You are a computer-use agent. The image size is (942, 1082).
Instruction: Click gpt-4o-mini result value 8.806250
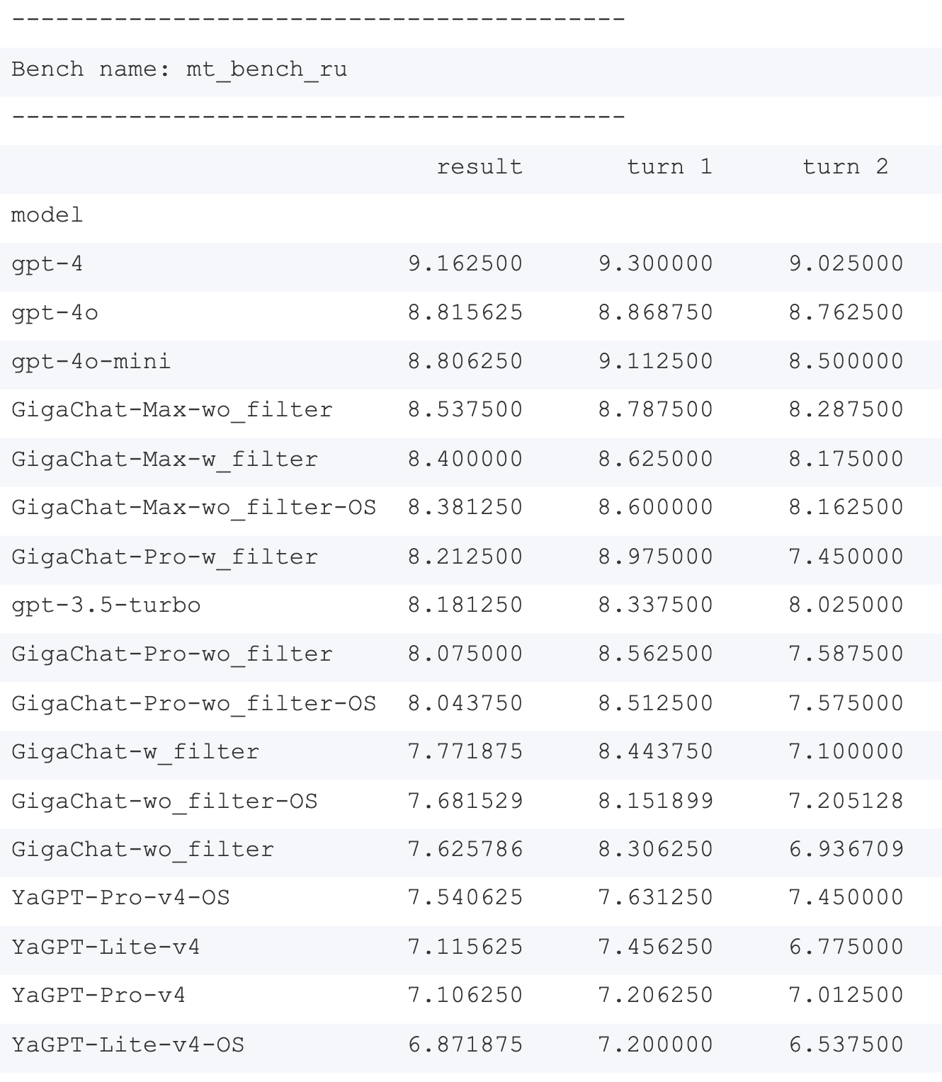point(465,362)
